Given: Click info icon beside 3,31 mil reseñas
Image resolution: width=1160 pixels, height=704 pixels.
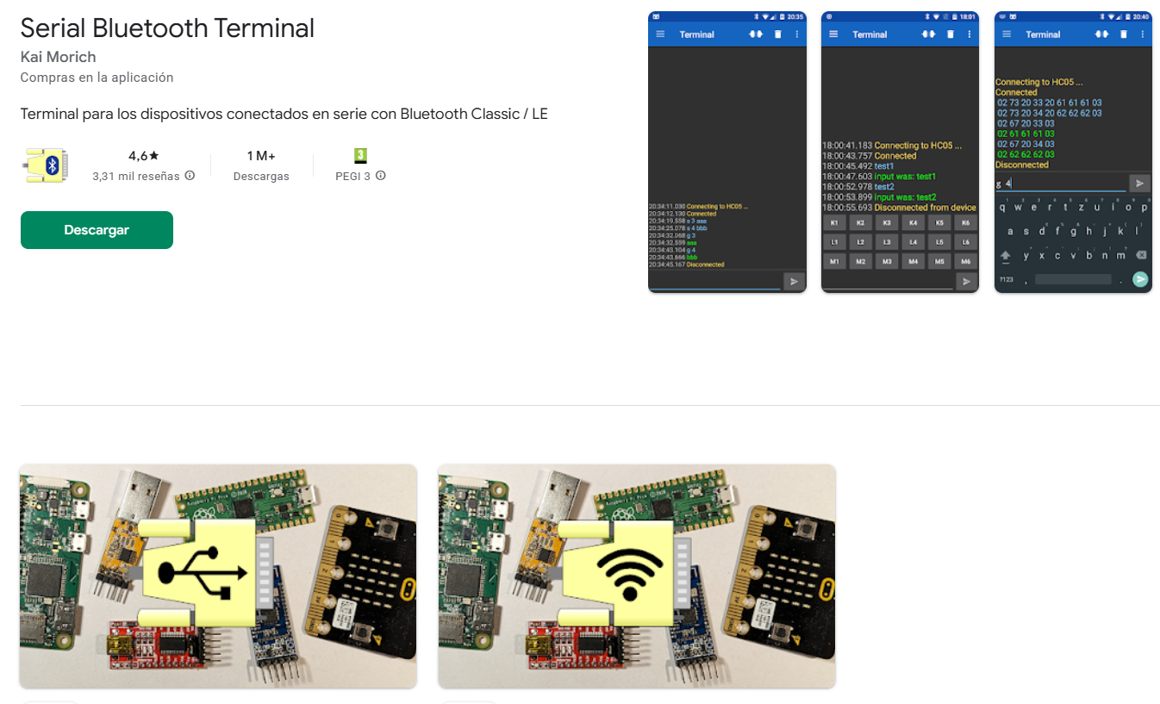Looking at the screenshot, I should [190, 176].
